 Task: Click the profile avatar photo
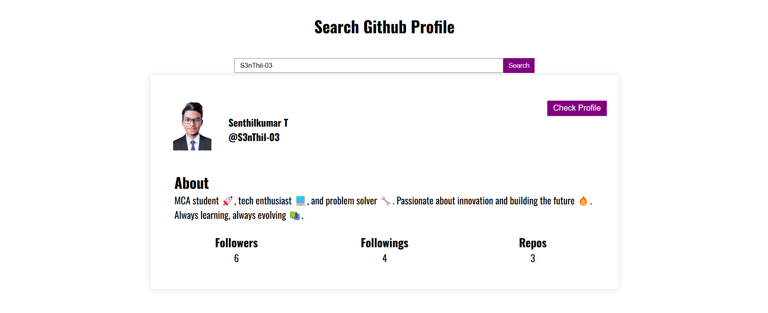192,126
